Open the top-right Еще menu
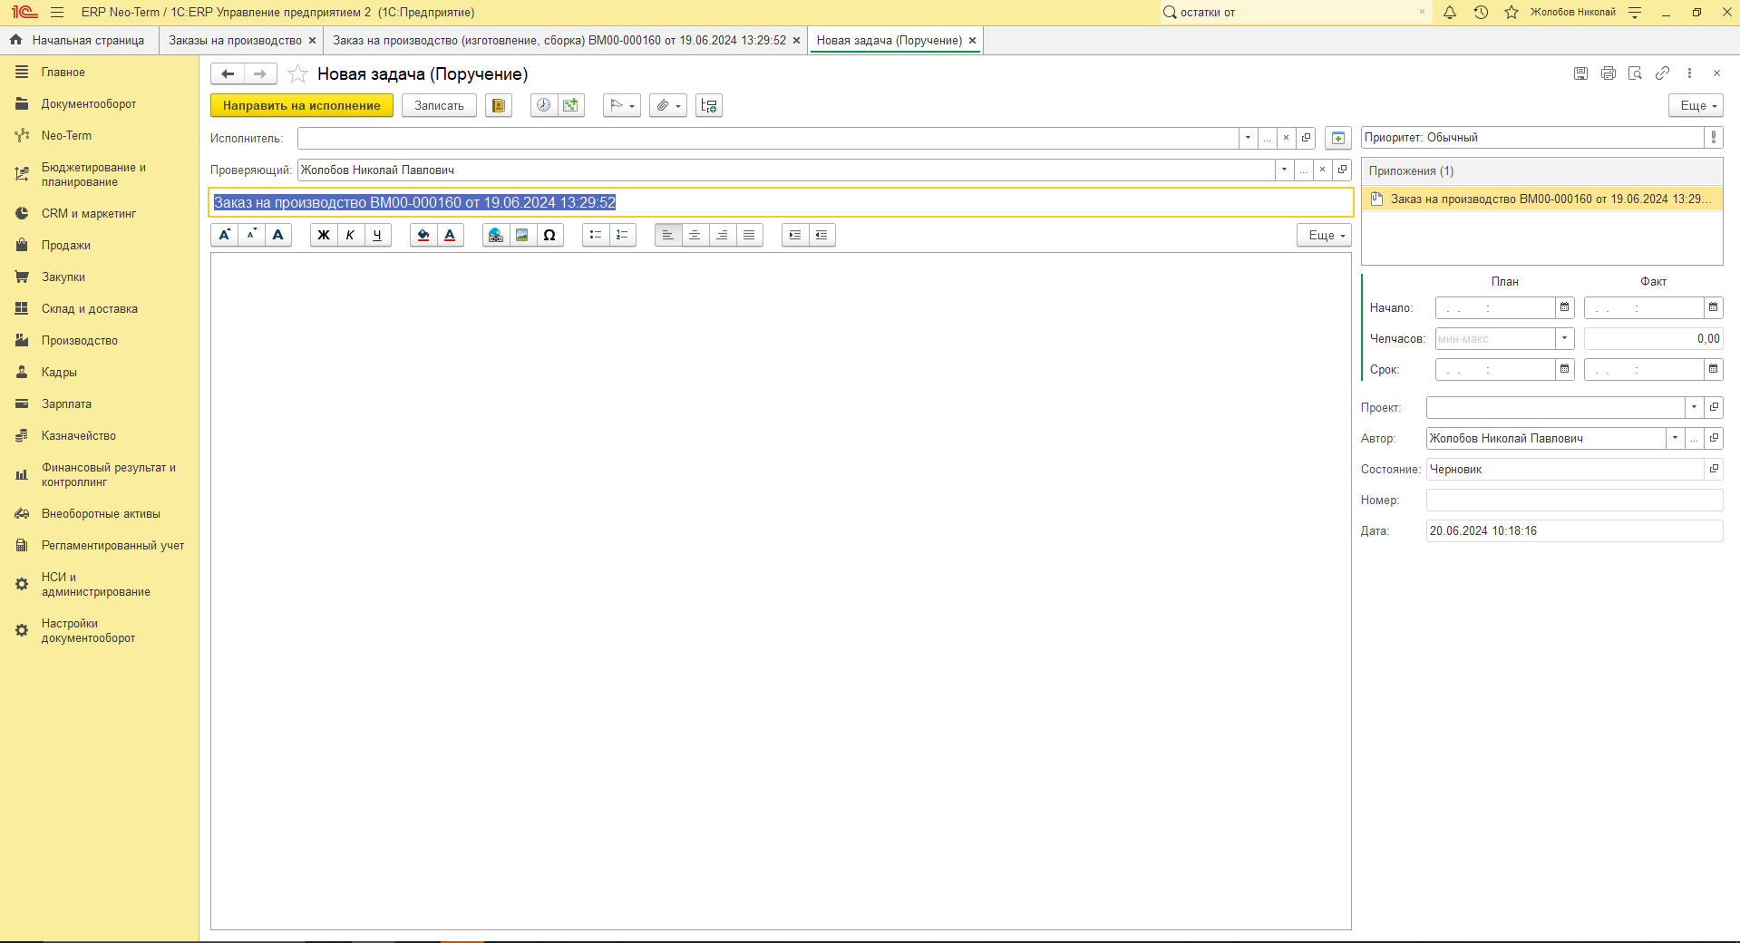Screen dimensions: 1740x943 click(x=1696, y=106)
